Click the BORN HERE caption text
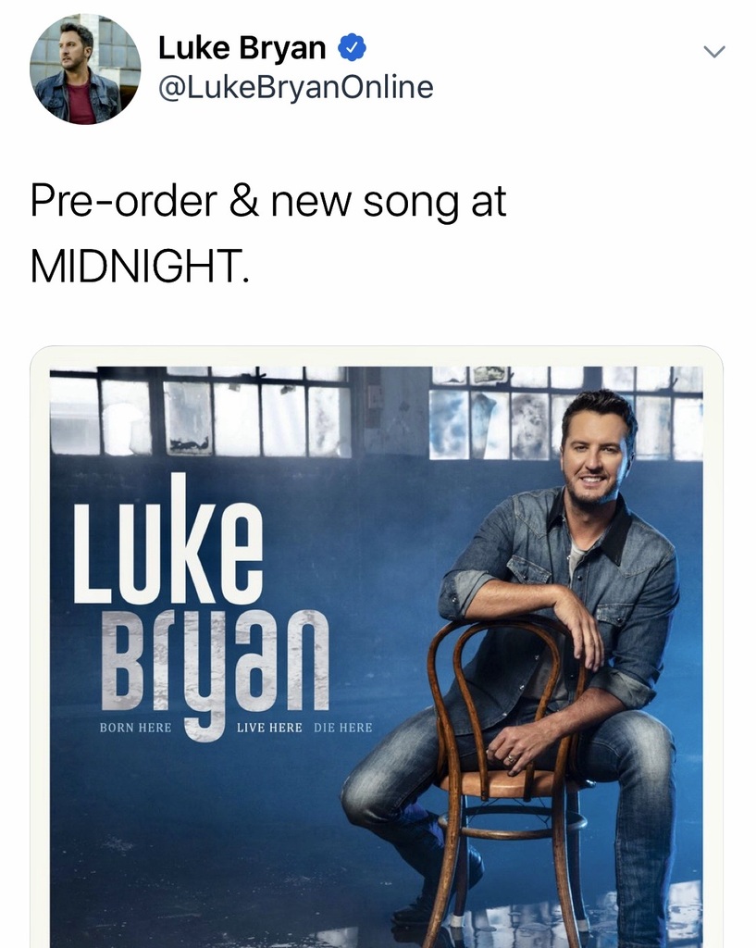Viewport: 756px width, 948px height. (x=135, y=728)
